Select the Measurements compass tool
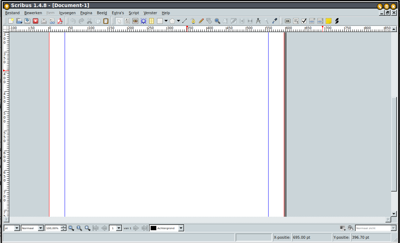 coord(258,21)
